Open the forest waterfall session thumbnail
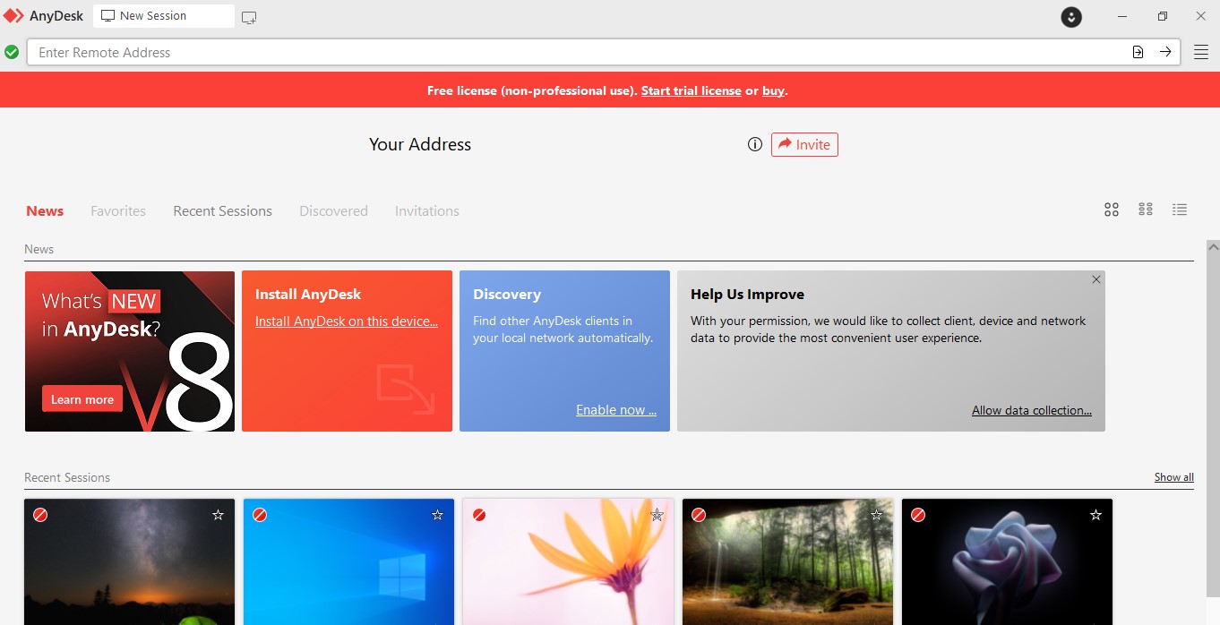The width and height of the screenshot is (1220, 625). pyautogui.click(x=787, y=562)
